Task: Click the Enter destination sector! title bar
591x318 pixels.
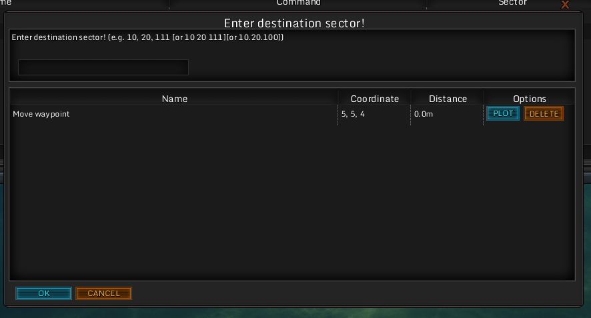Action: [x=294, y=23]
